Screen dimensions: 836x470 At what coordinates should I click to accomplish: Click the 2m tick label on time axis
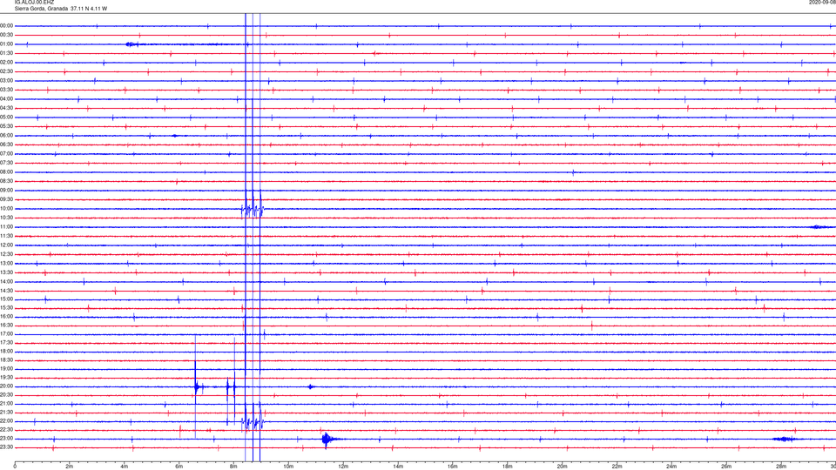[x=70, y=467]
